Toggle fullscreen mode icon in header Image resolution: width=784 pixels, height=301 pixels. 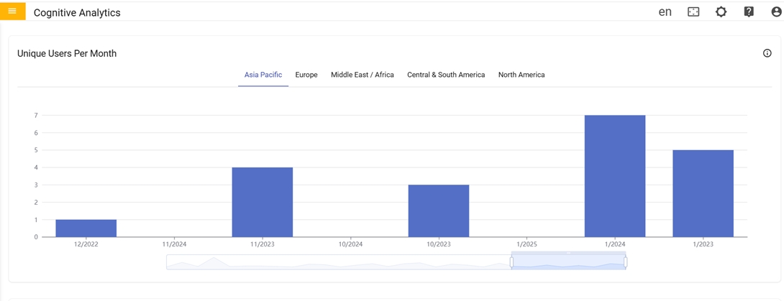click(693, 12)
